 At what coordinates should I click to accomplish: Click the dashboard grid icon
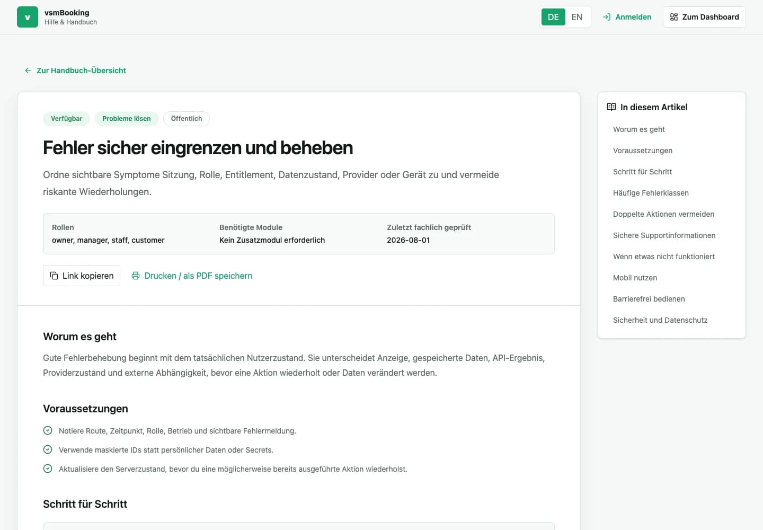[x=674, y=17]
